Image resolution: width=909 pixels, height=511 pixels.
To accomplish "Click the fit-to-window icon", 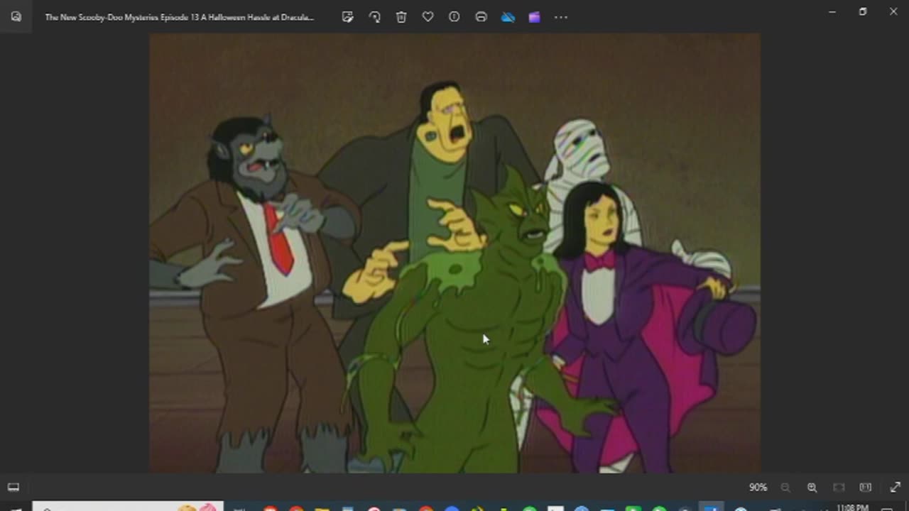I will tap(839, 488).
